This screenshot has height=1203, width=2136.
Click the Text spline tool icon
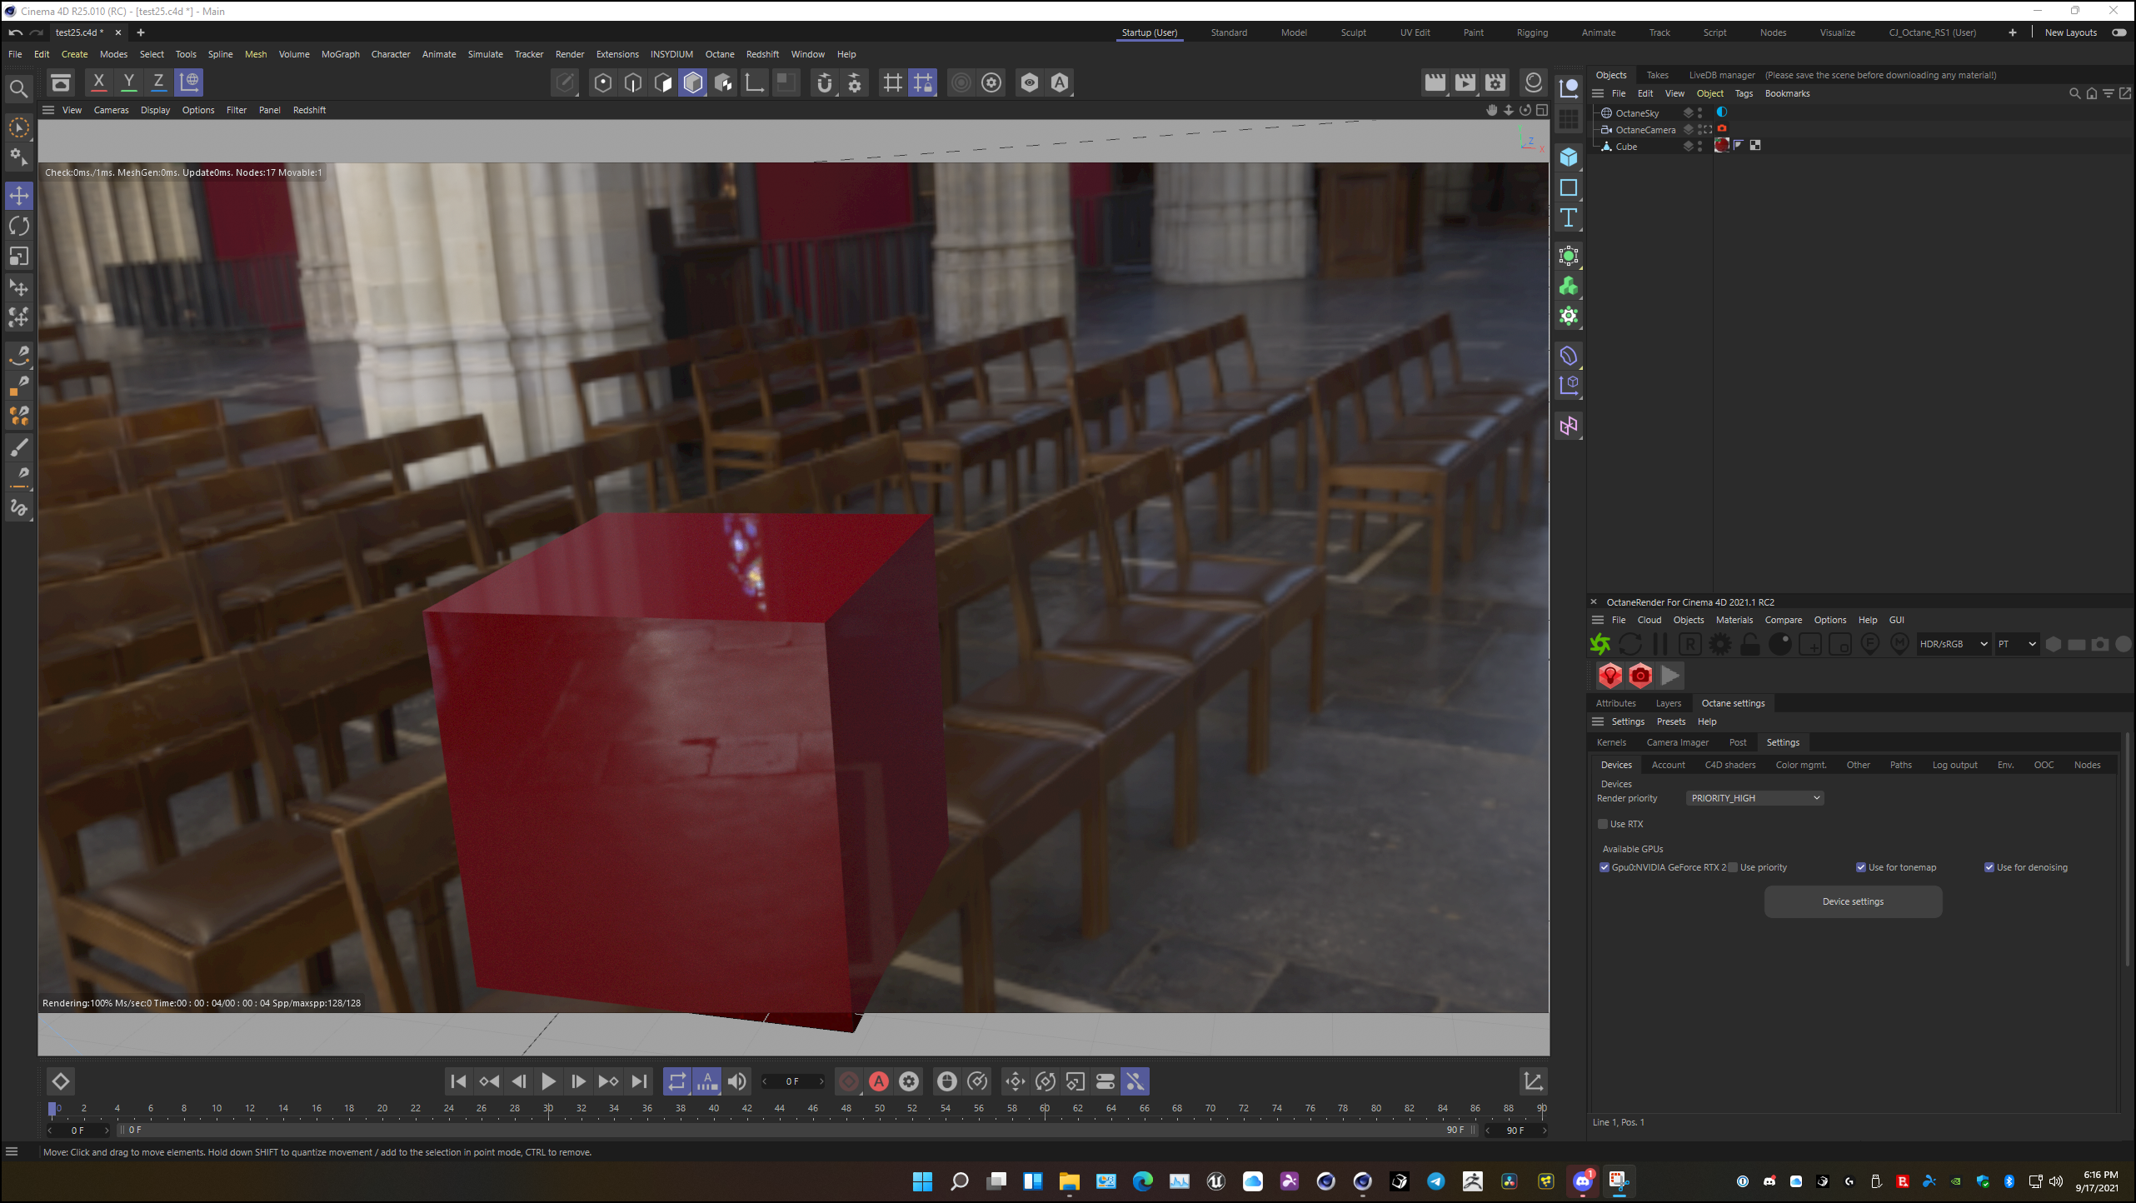[1569, 218]
